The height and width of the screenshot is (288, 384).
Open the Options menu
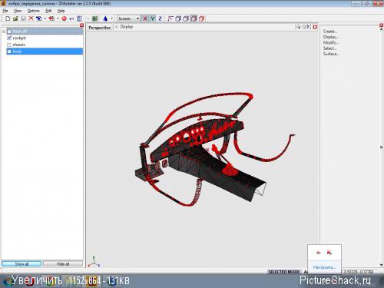34,11
